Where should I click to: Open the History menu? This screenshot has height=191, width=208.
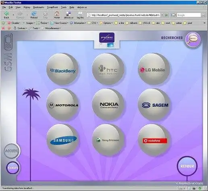pos(27,7)
